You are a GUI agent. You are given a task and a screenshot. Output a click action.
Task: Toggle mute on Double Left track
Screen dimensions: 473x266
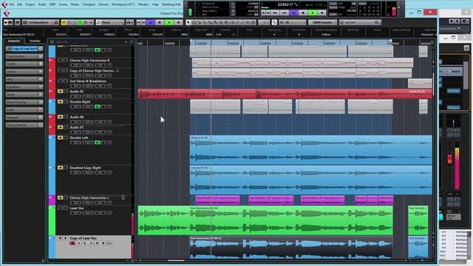tap(60, 137)
